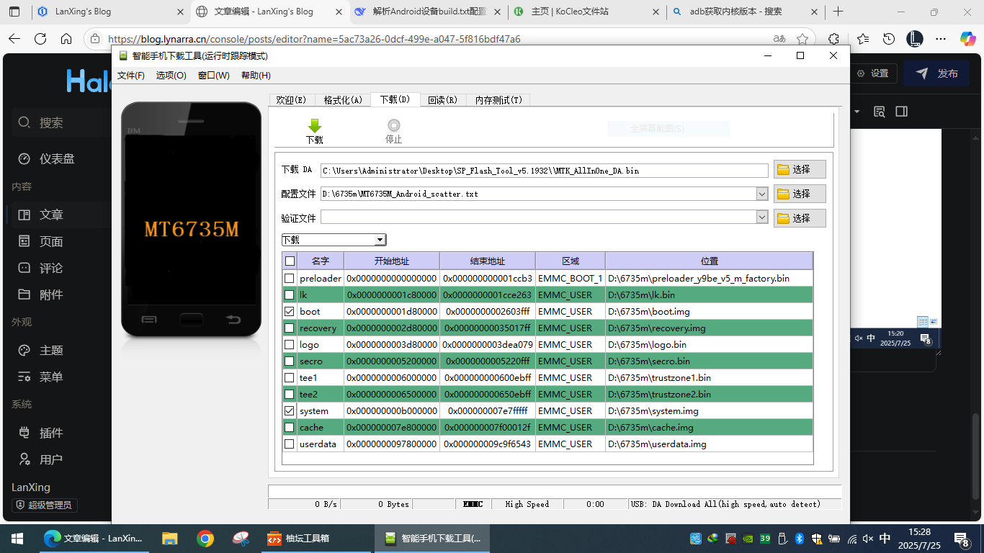The height and width of the screenshot is (553, 984).
Task: Open the scatter config file dropdown
Action: (x=762, y=194)
